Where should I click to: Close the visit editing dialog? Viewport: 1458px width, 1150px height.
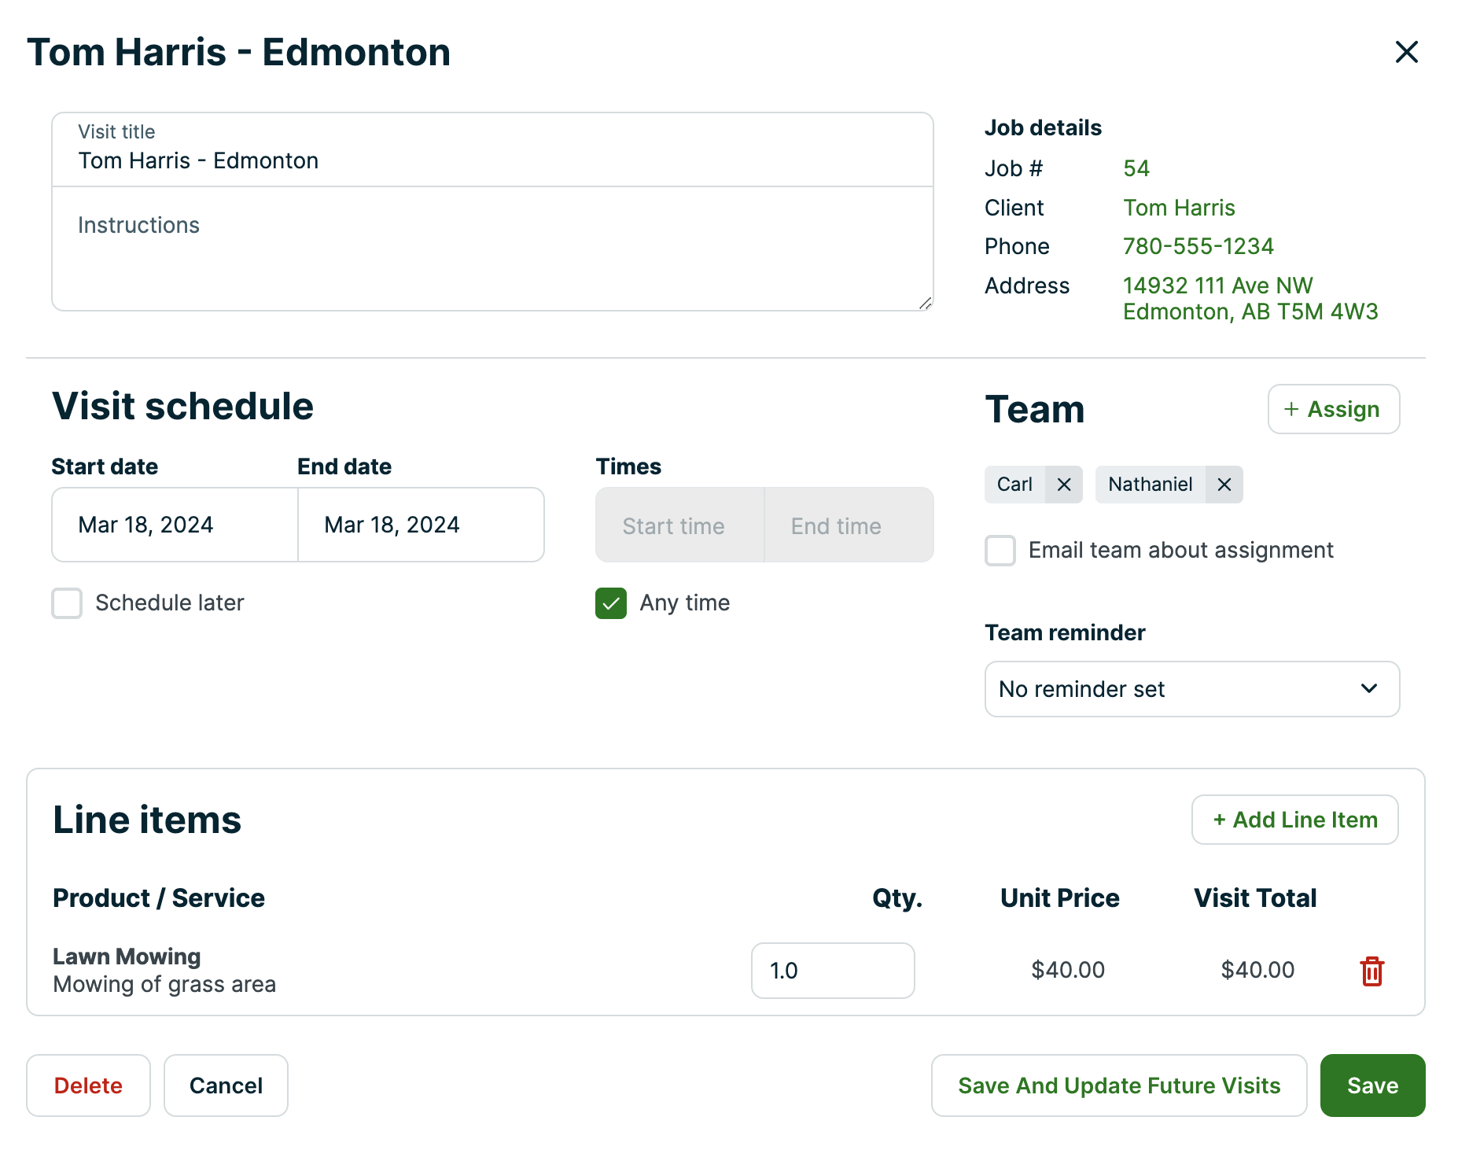(x=1407, y=52)
